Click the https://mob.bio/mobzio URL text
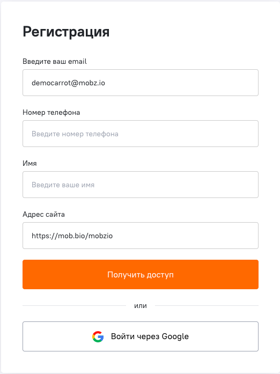The height and width of the screenshot is (374, 280). tap(72, 236)
